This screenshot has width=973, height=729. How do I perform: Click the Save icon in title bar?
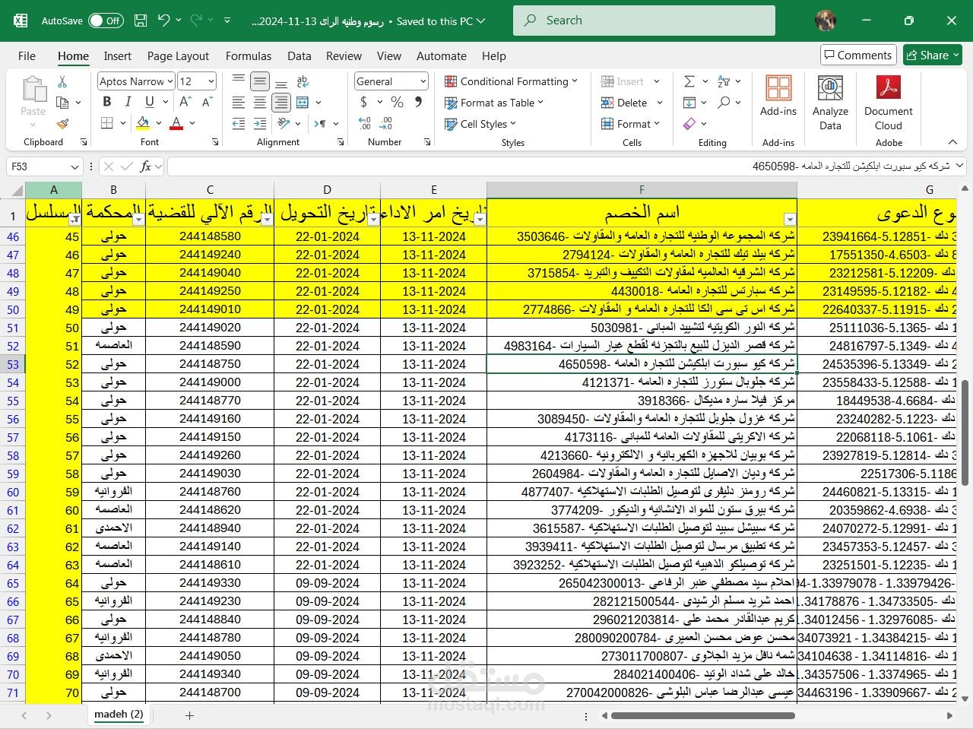click(141, 21)
